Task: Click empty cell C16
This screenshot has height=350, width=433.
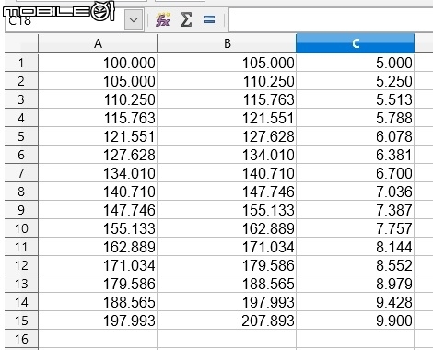Action: coord(356,339)
